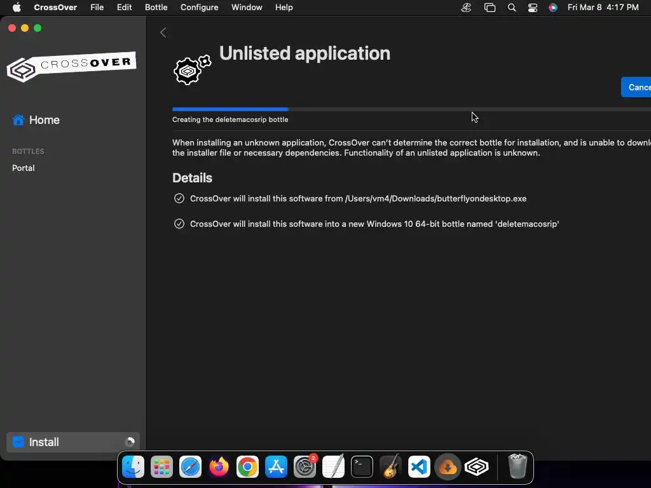
Task: Open Launchpad from the Dock
Action: pos(161,467)
